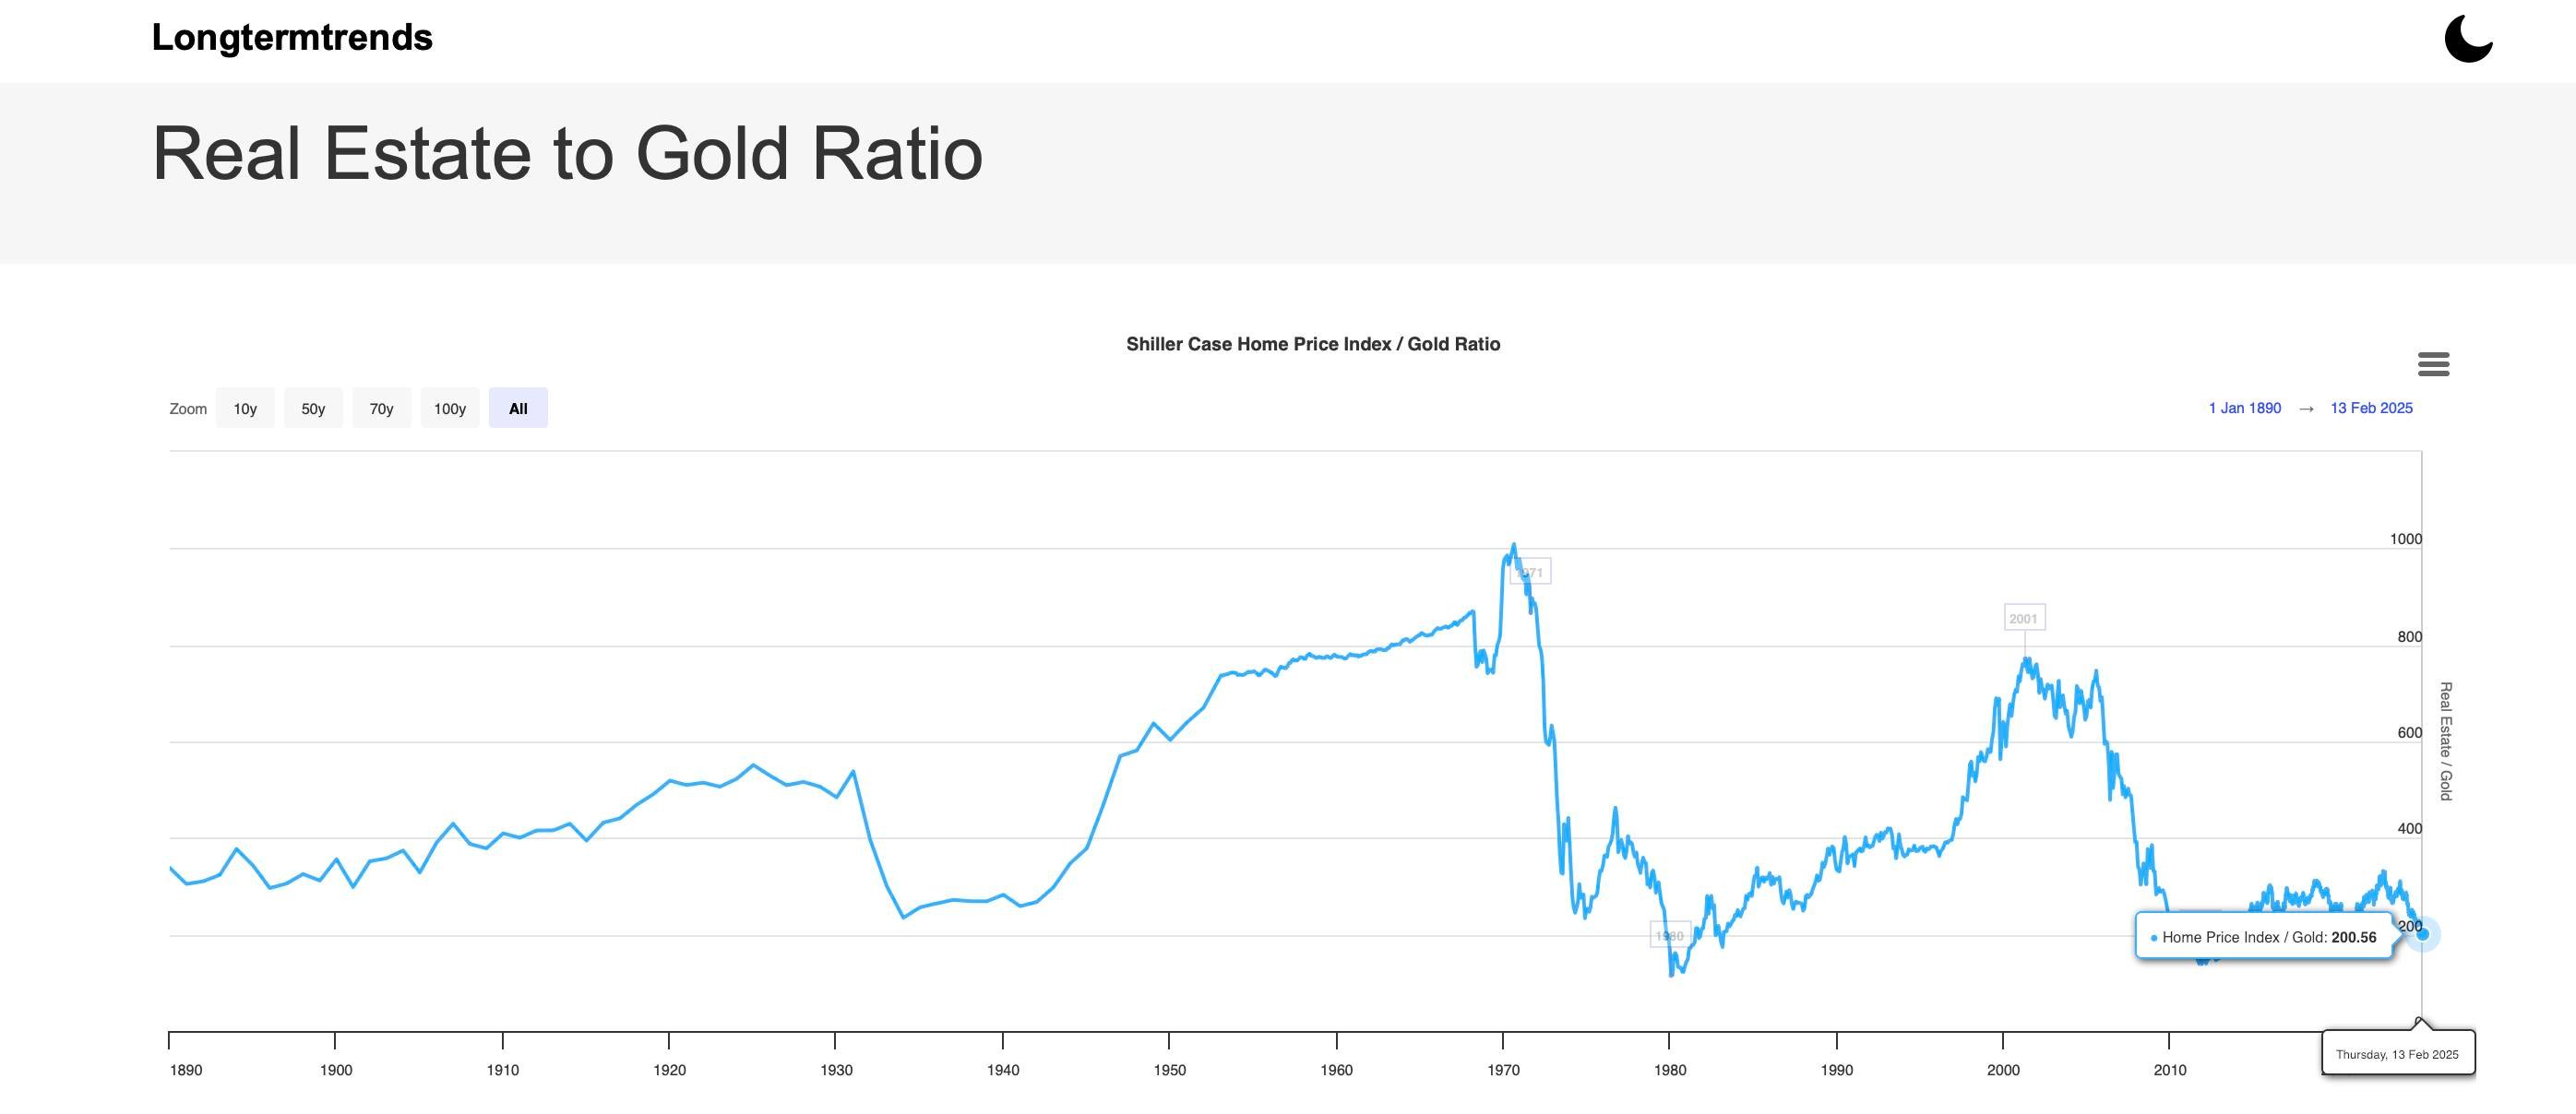Click the Real Estate / Gold axis title
This screenshot has height=1114, width=2576.
coord(2445,741)
